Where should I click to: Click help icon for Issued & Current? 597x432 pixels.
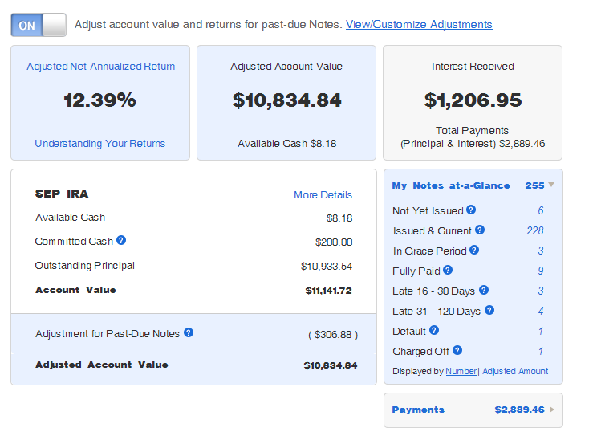tap(480, 230)
